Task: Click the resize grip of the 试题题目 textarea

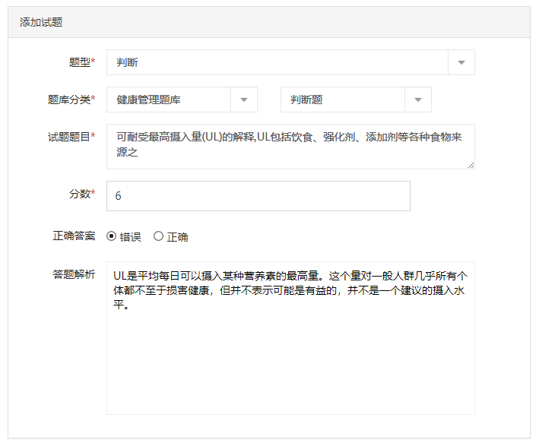Action: (x=471, y=166)
